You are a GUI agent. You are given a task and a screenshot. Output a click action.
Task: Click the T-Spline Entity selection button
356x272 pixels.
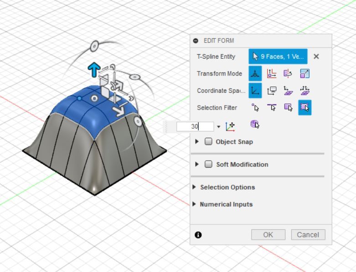(278, 56)
